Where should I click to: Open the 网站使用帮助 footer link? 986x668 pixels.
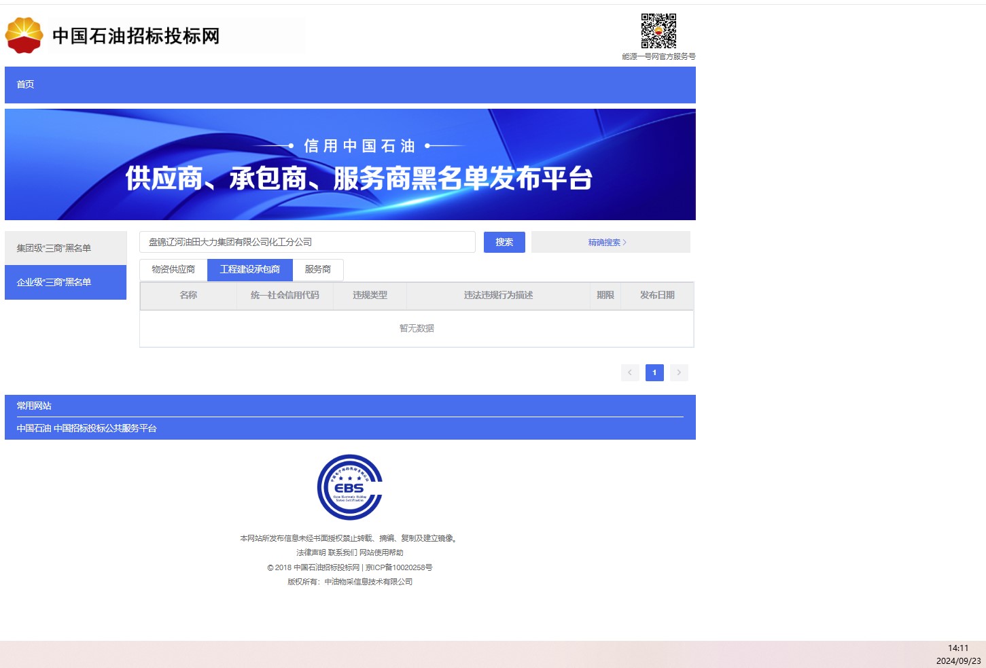(381, 552)
